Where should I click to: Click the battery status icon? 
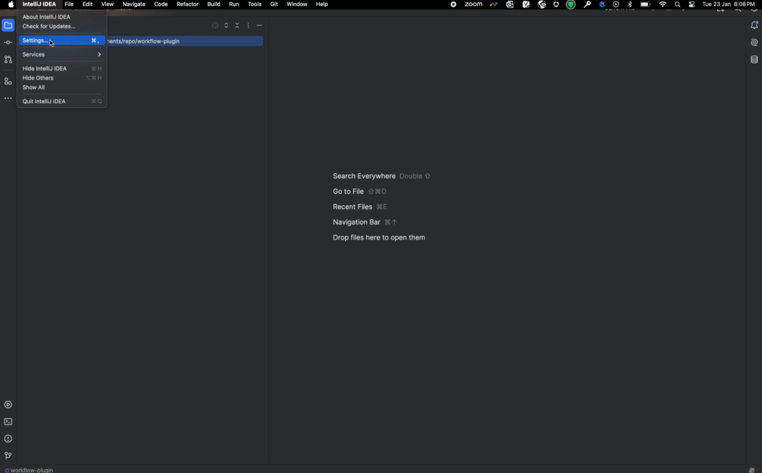pos(646,4)
